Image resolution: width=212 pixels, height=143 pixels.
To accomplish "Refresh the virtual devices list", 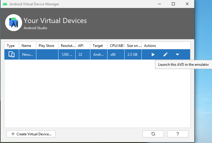I will coord(153,134).
